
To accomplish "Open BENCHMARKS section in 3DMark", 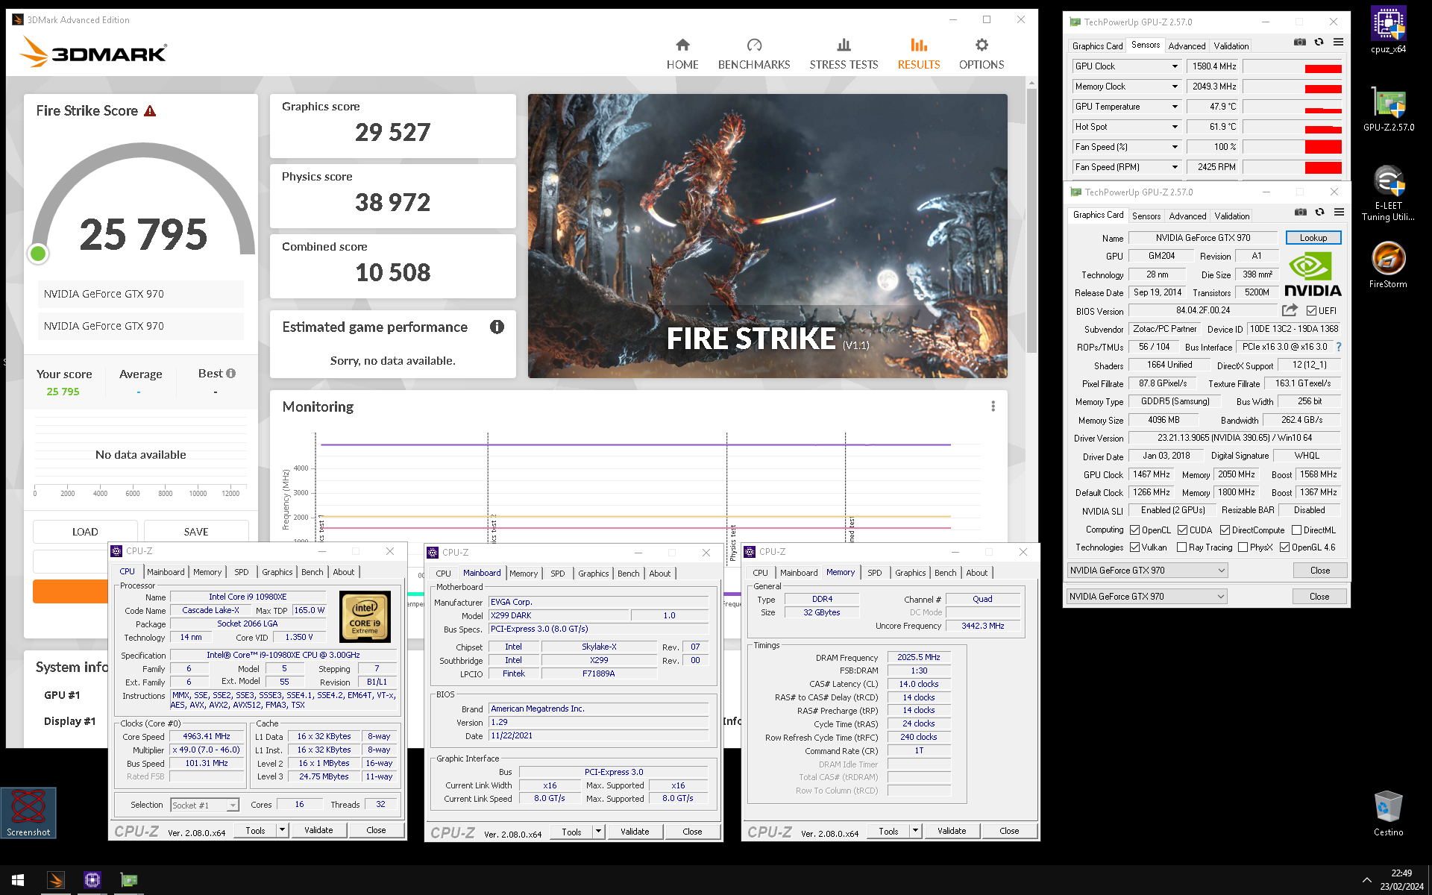I will point(754,54).
